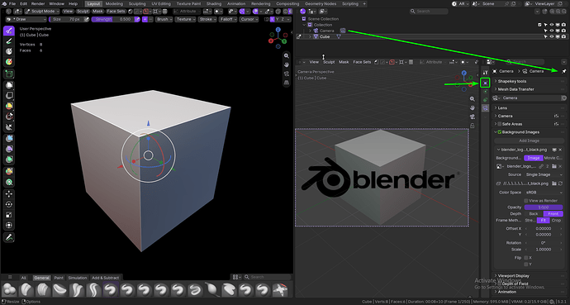570x305 pixels.
Task: Toggle Cube visibility eye in outliner
Action: click(552, 36)
